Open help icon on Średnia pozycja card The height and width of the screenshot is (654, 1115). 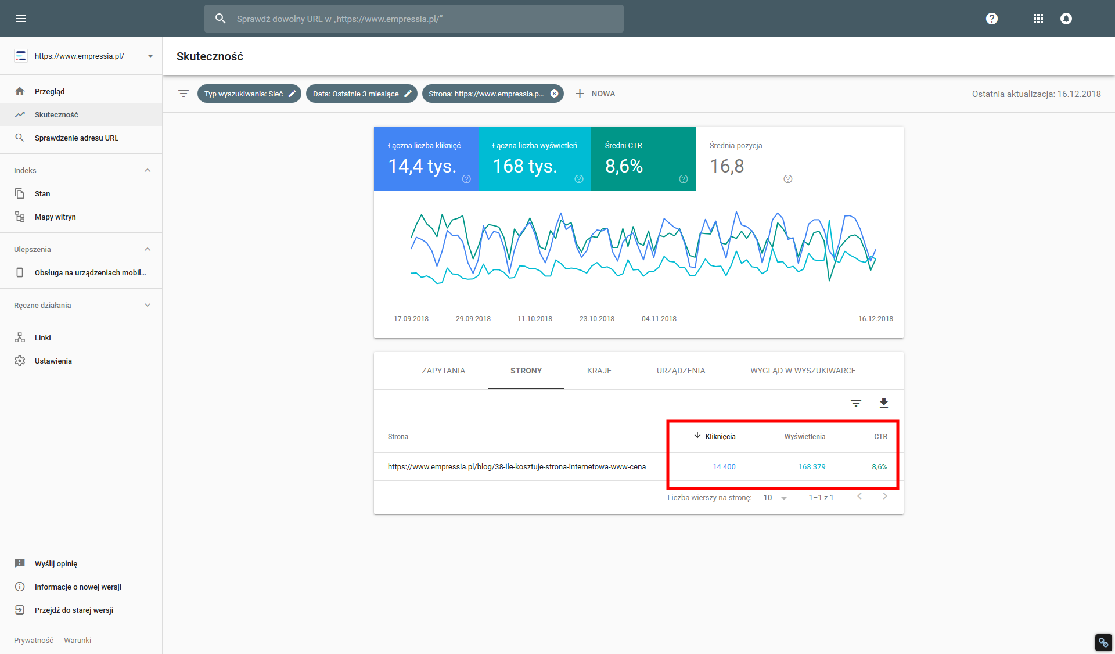coord(788,179)
